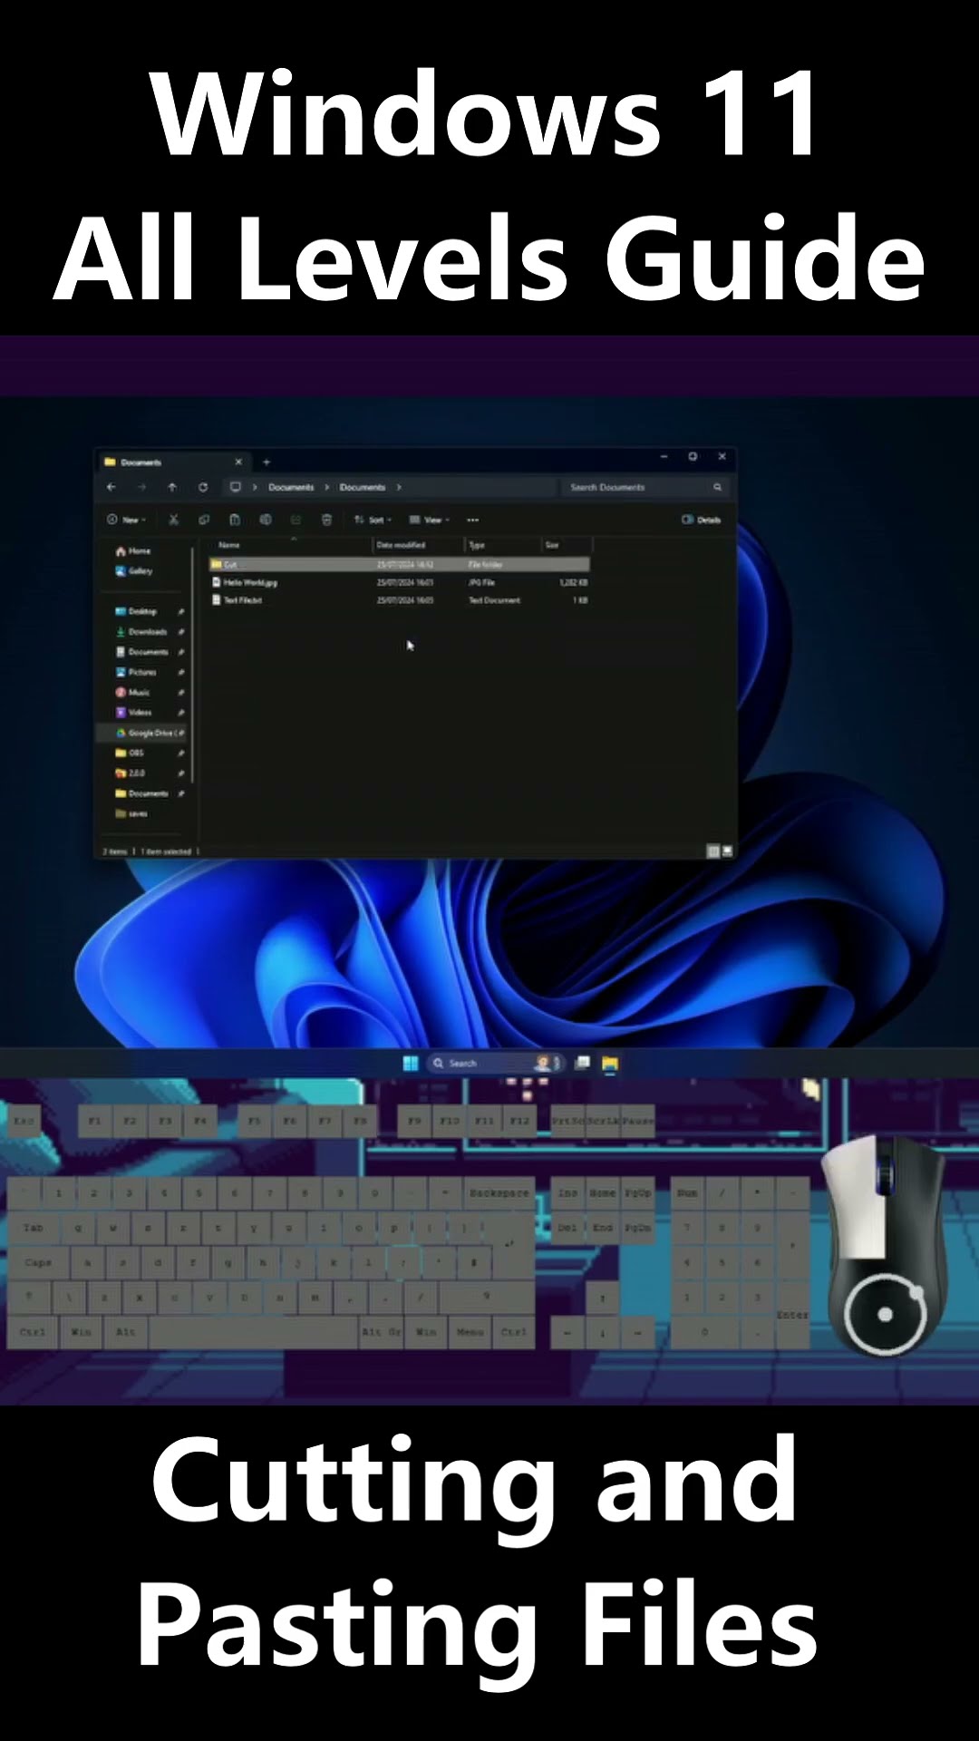Viewport: 979px width, 1741px height.
Task: Click the Paste clipboard icon in the toolbar
Action: coord(235,520)
